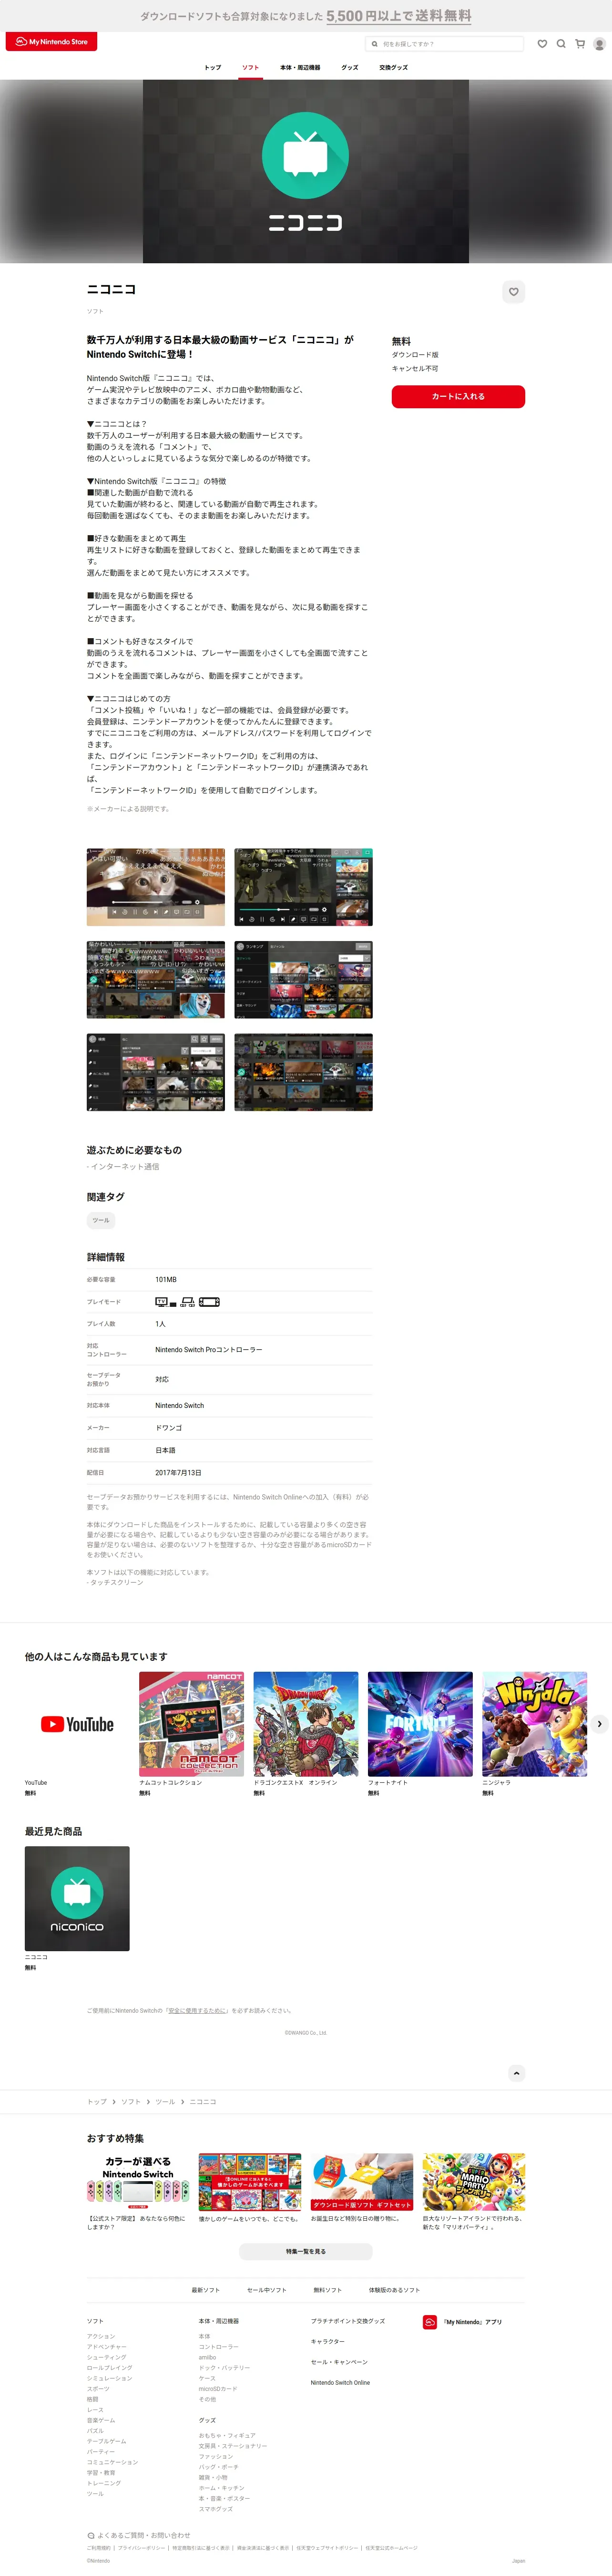
Task: Open the セール・キャンペーン footer link
Action: [339, 2362]
